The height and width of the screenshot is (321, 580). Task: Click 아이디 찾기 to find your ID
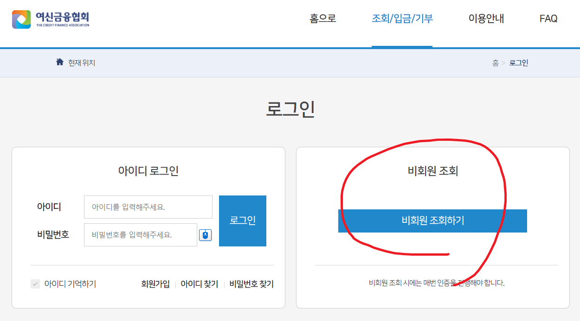pos(200,284)
